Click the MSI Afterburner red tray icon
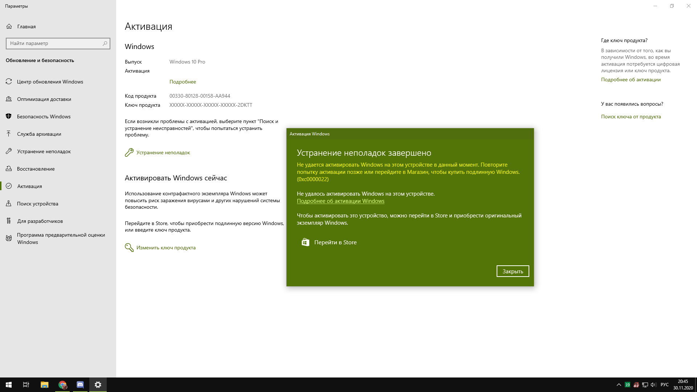Screen dimensions: 697x392 (x=636, y=385)
